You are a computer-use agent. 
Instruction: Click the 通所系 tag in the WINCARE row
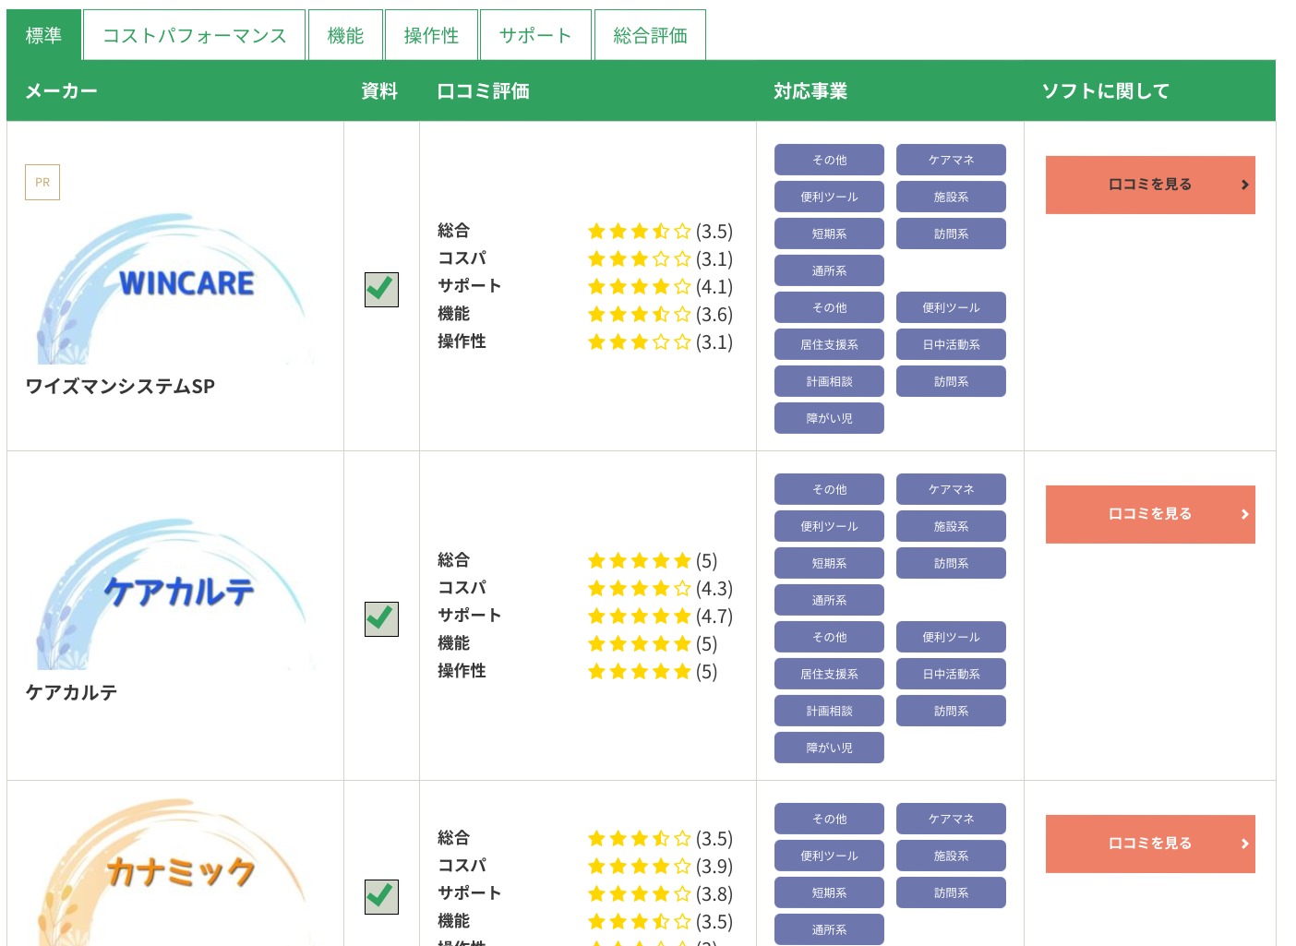[829, 270]
